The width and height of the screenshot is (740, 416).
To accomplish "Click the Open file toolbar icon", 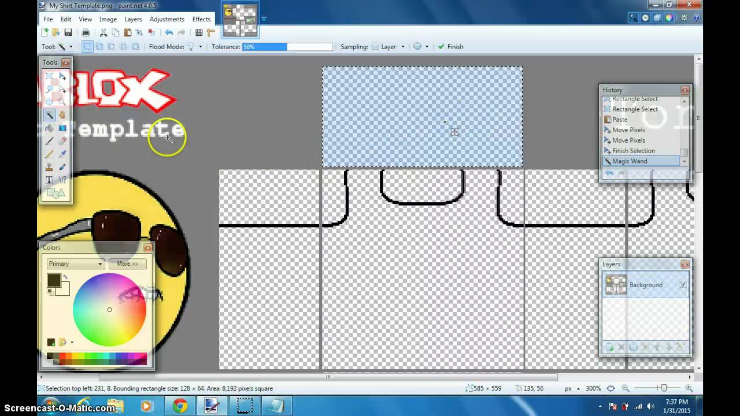I will point(56,32).
